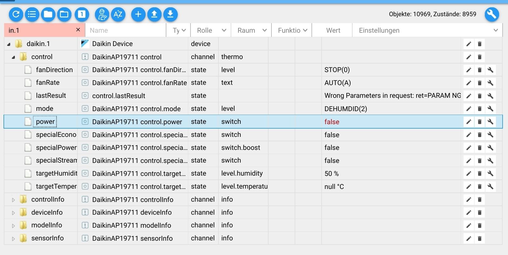Delete the daikin.1 object
508x255 pixels.
pos(480,44)
